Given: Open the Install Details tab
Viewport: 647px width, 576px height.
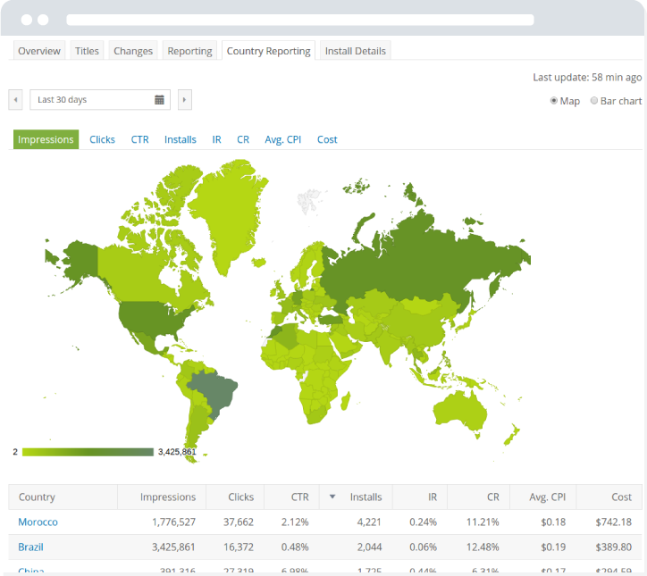Looking at the screenshot, I should [x=355, y=51].
